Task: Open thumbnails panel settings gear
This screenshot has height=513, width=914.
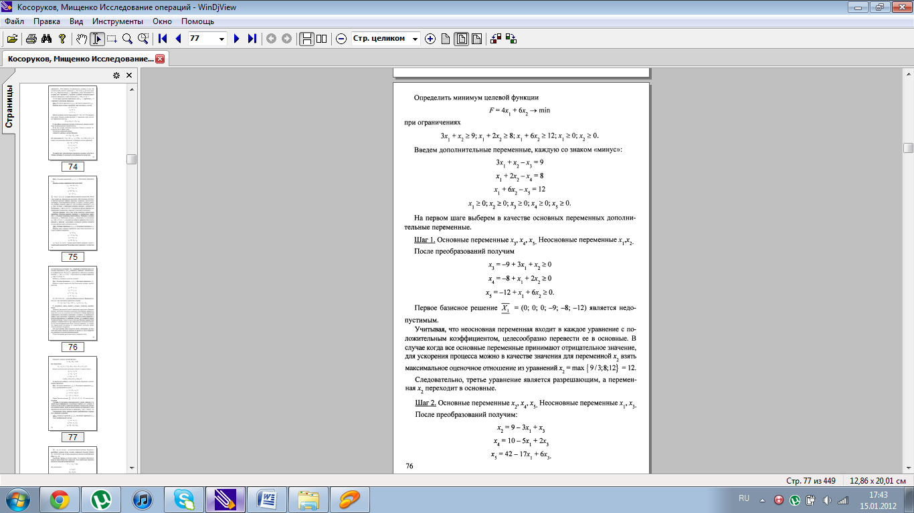Action: (x=116, y=75)
